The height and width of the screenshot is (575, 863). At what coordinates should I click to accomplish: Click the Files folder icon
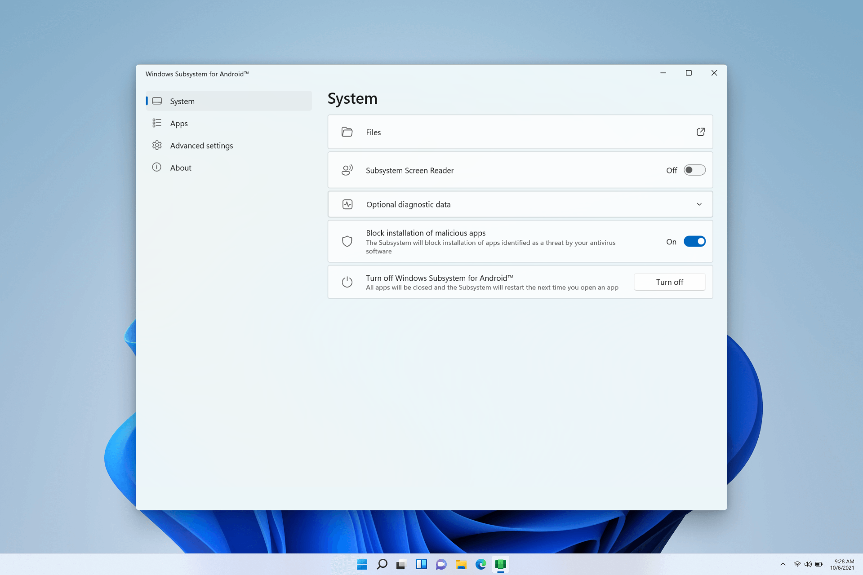(347, 132)
